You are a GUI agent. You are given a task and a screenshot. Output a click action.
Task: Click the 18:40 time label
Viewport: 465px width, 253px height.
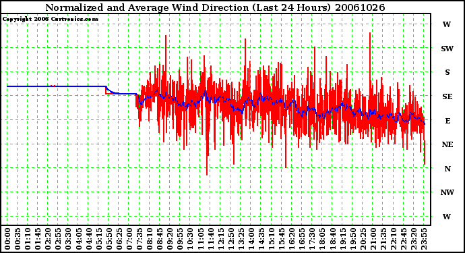(332, 240)
